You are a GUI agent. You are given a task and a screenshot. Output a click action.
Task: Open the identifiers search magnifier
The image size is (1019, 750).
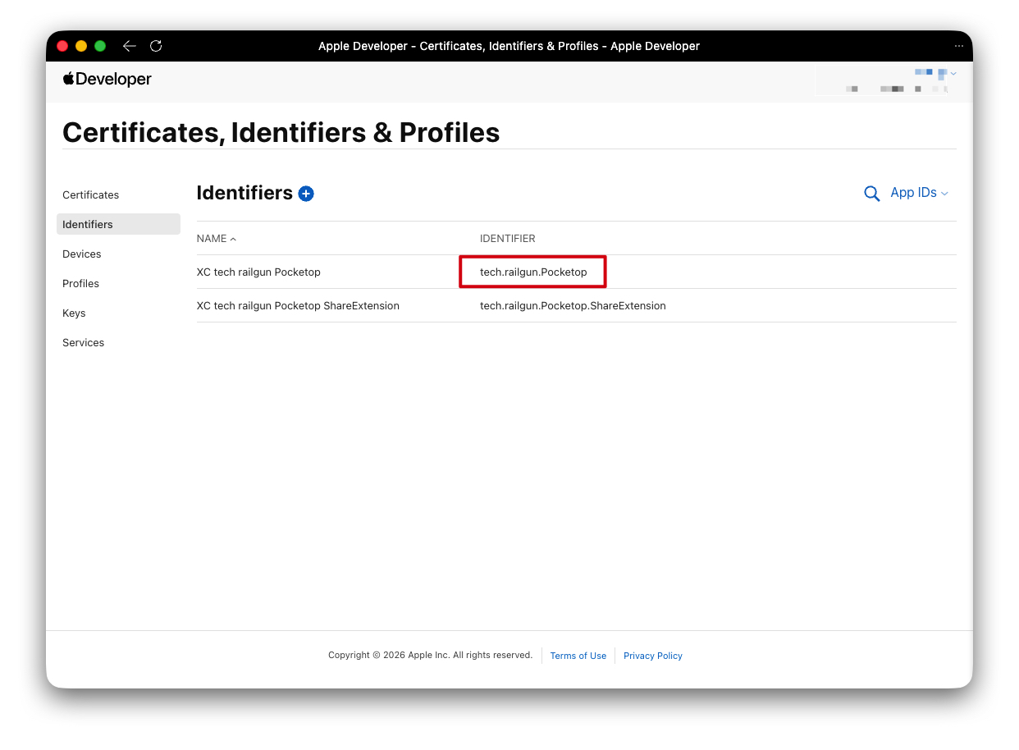(x=872, y=194)
